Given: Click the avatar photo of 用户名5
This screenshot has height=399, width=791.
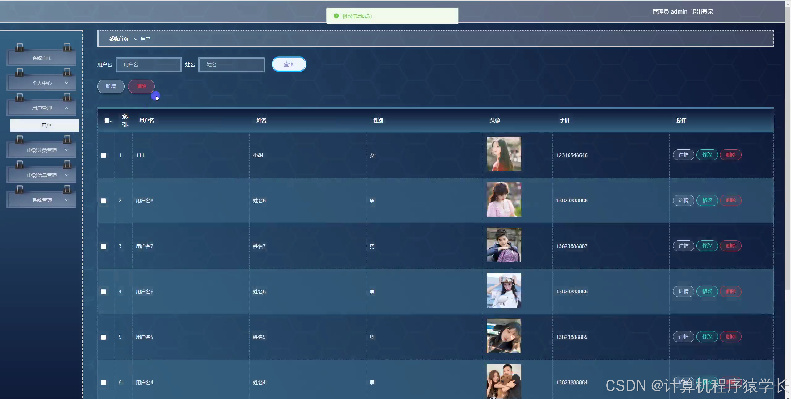Looking at the screenshot, I should (504, 336).
